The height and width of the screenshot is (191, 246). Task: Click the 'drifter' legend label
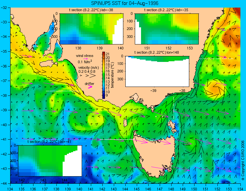point(90,84)
